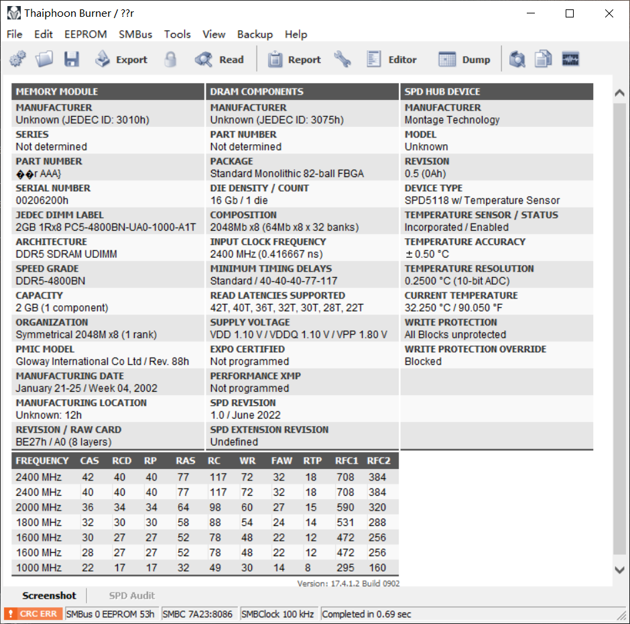Click the memory chip waveform icon
The width and height of the screenshot is (630, 624).
(570, 60)
